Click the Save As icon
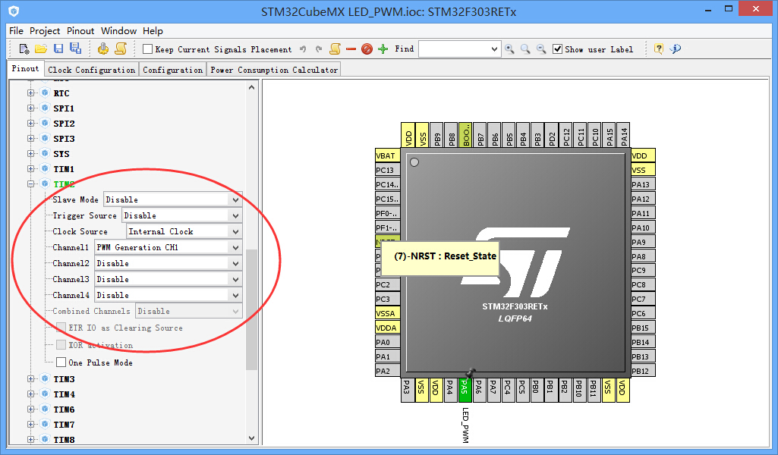This screenshot has height=455, width=778. click(x=75, y=48)
